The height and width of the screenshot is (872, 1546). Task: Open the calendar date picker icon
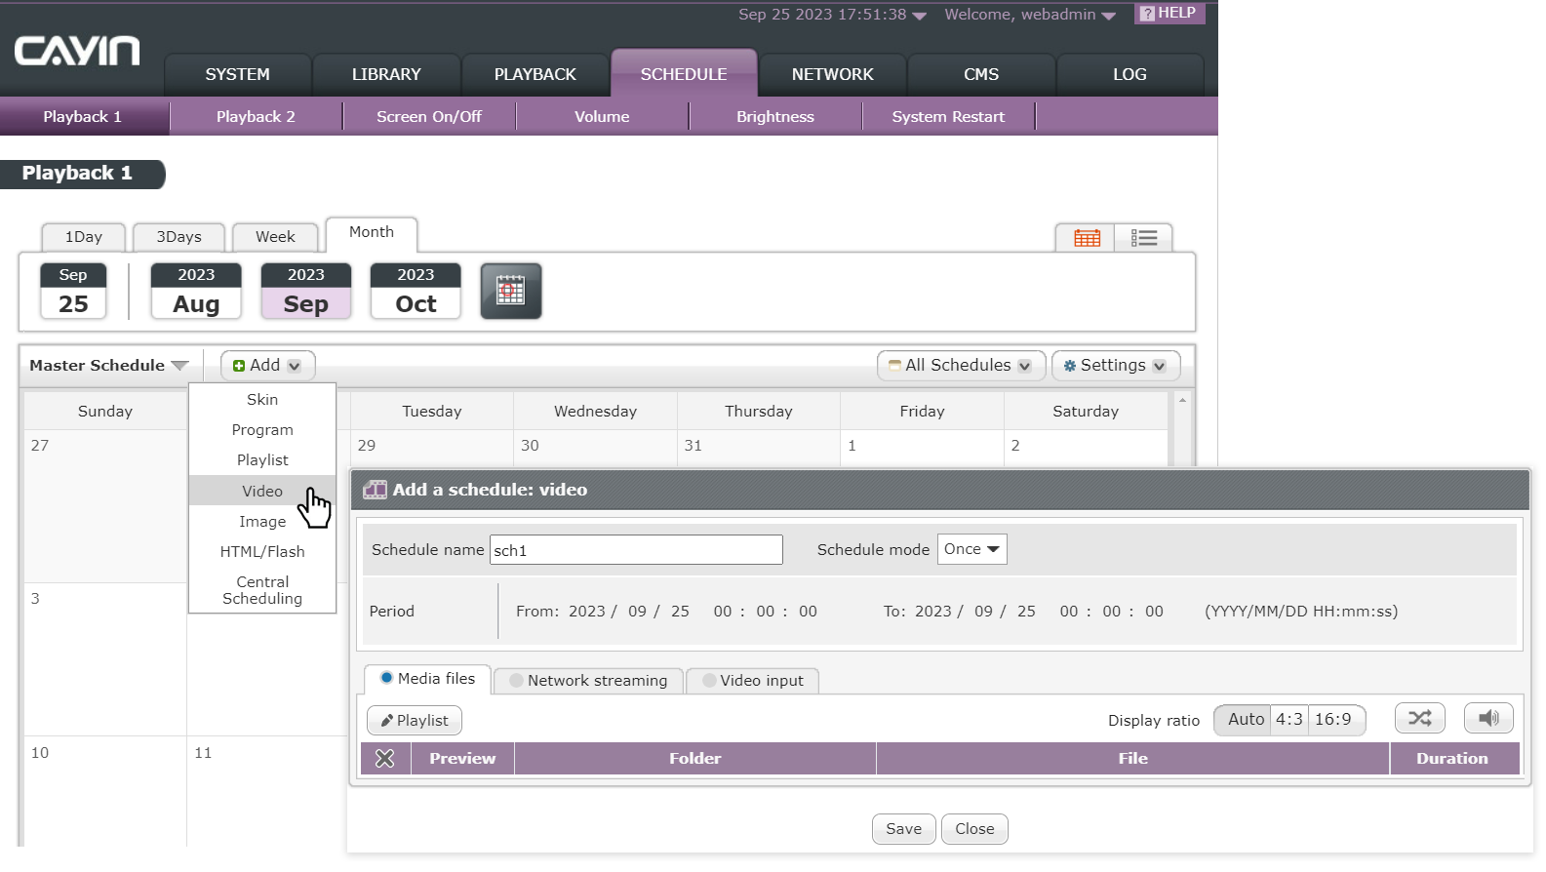pos(510,291)
